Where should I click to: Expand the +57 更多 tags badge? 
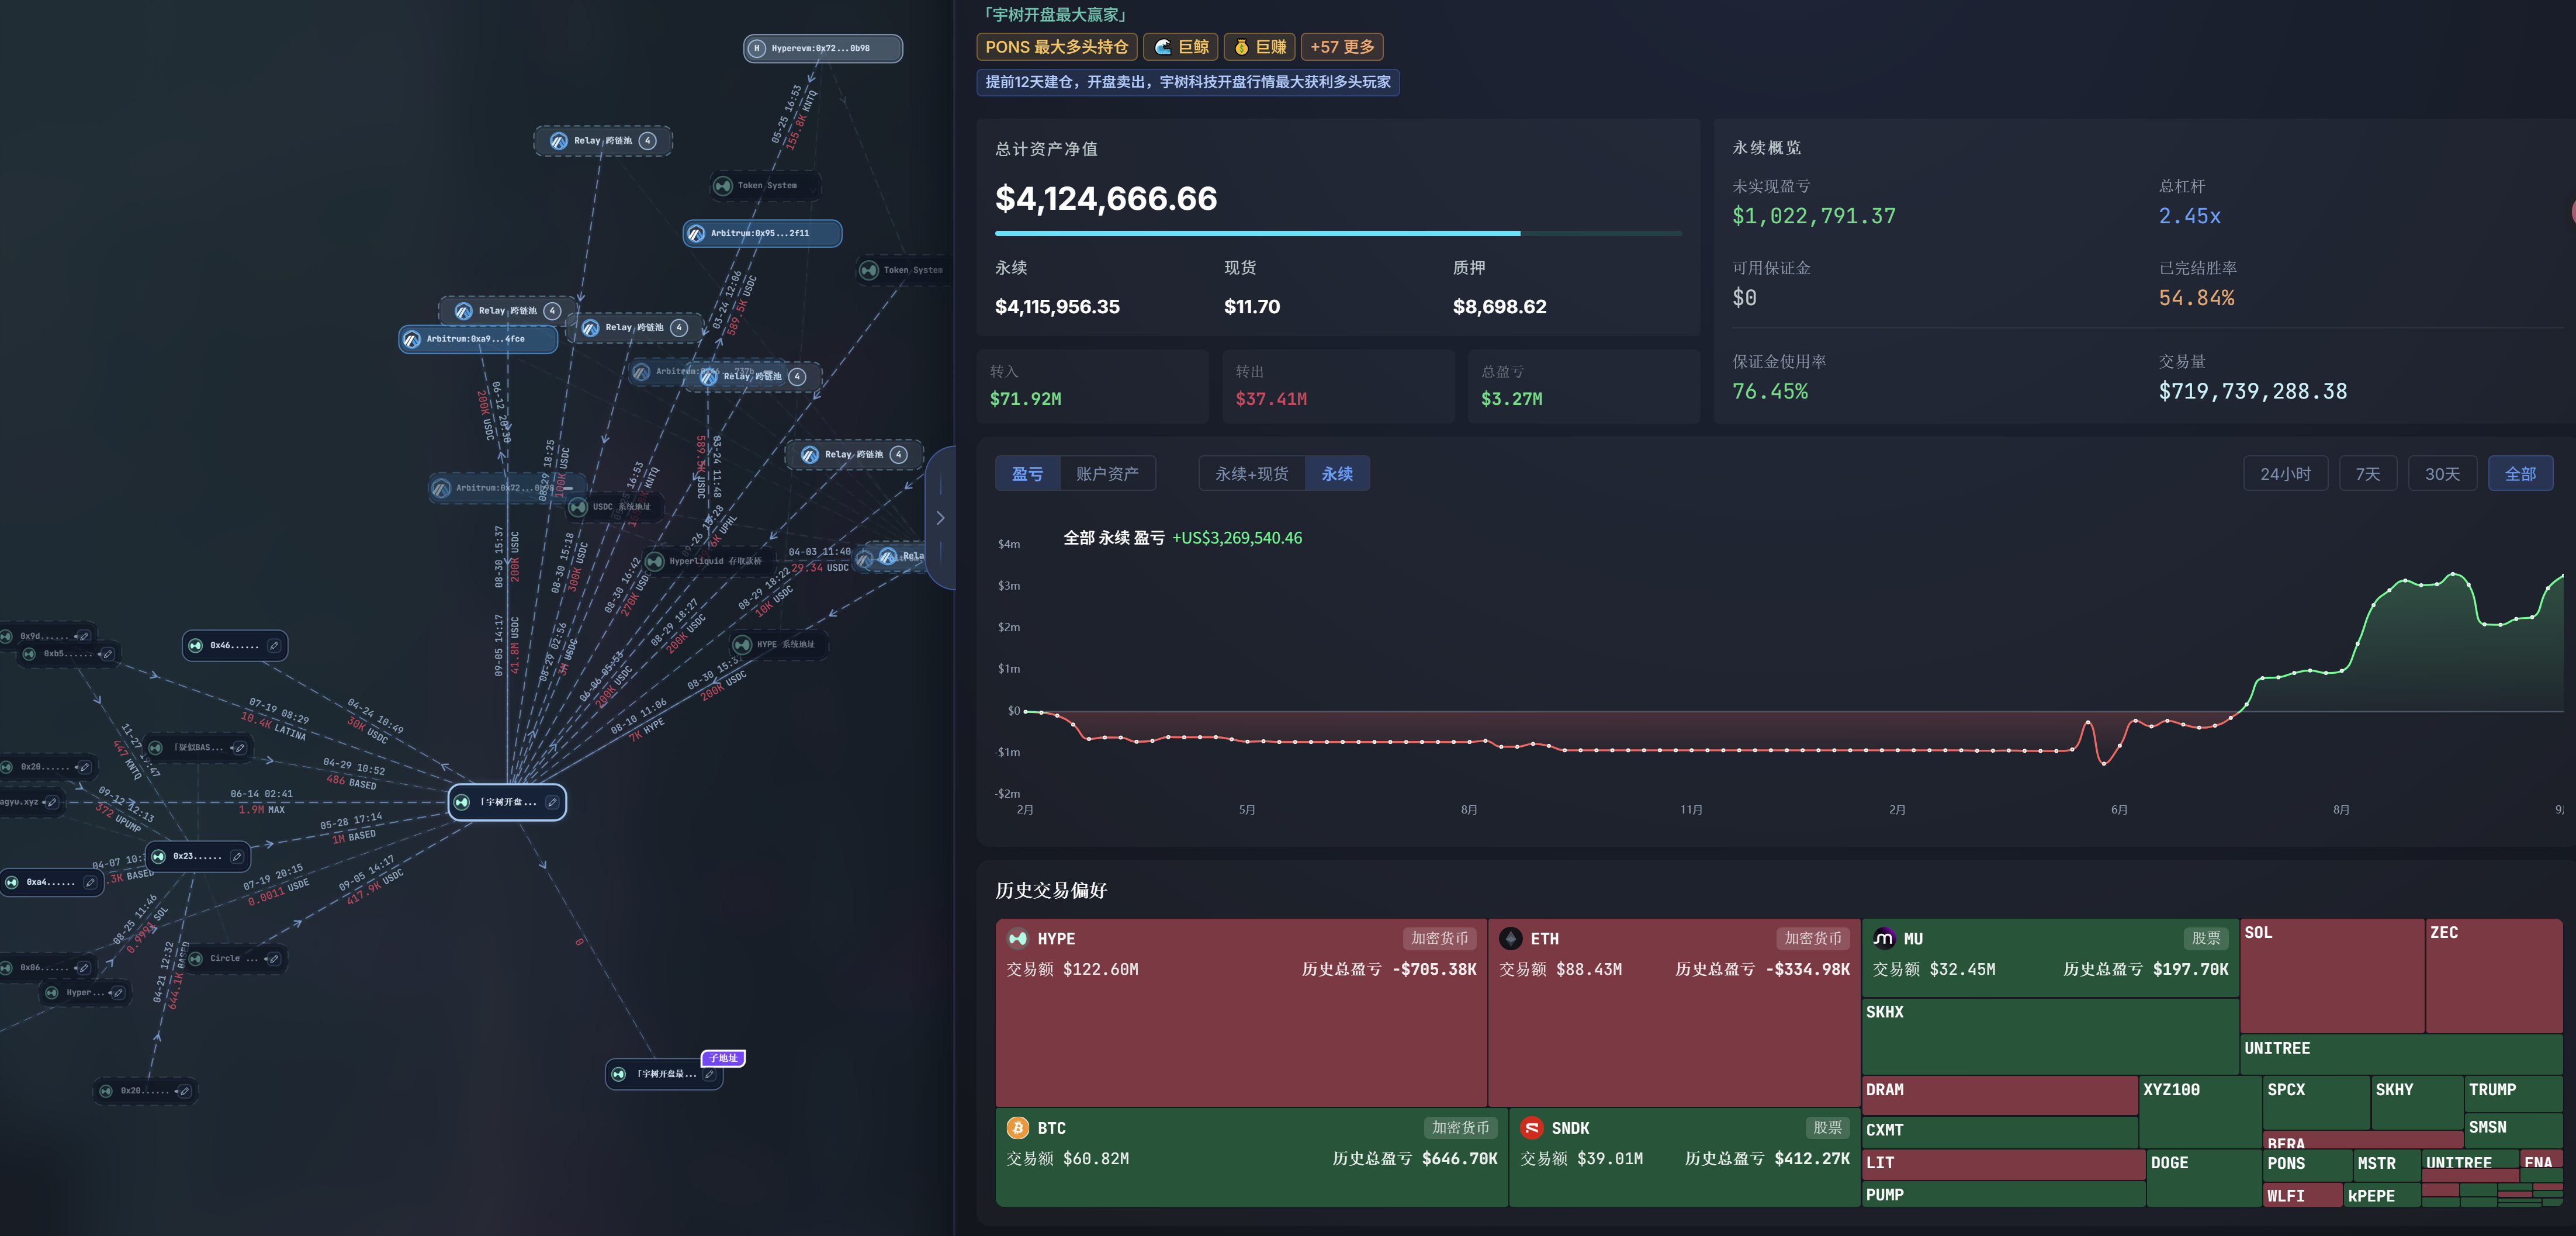pos(1342,47)
